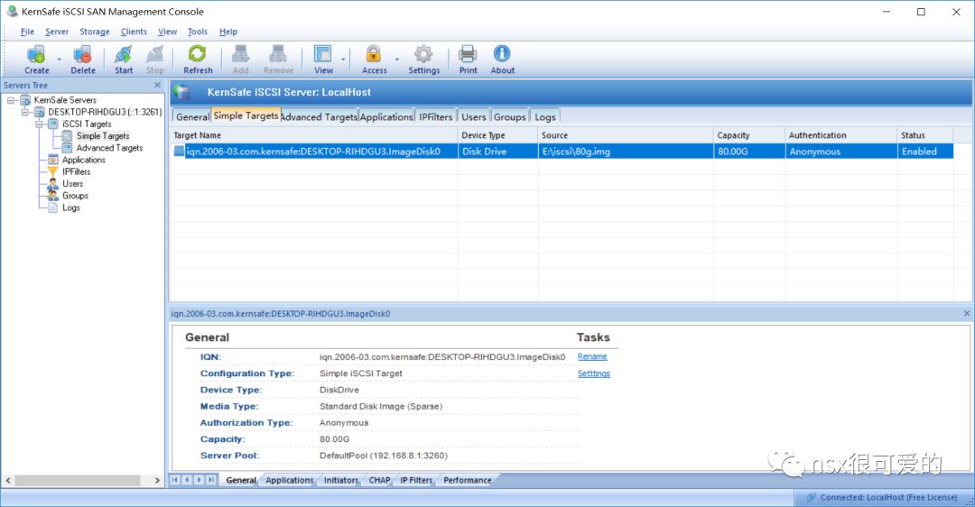Close the ImageDisk0 details panel
Image resolution: width=975 pixels, height=507 pixels.
tap(967, 314)
